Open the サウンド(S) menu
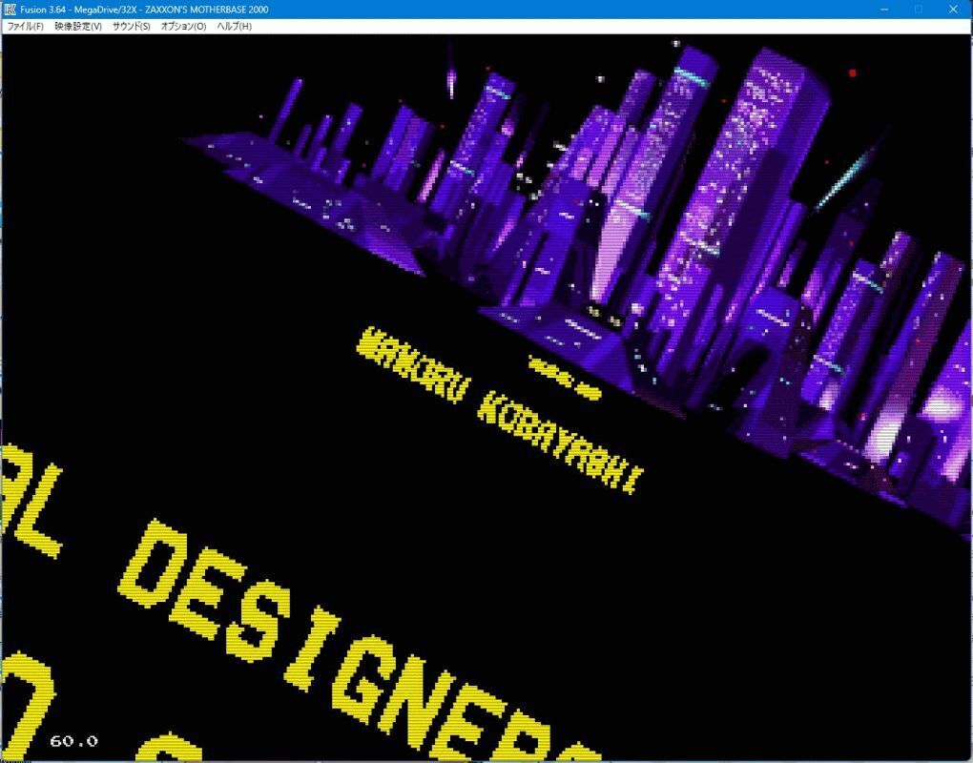The image size is (973, 763). (131, 26)
